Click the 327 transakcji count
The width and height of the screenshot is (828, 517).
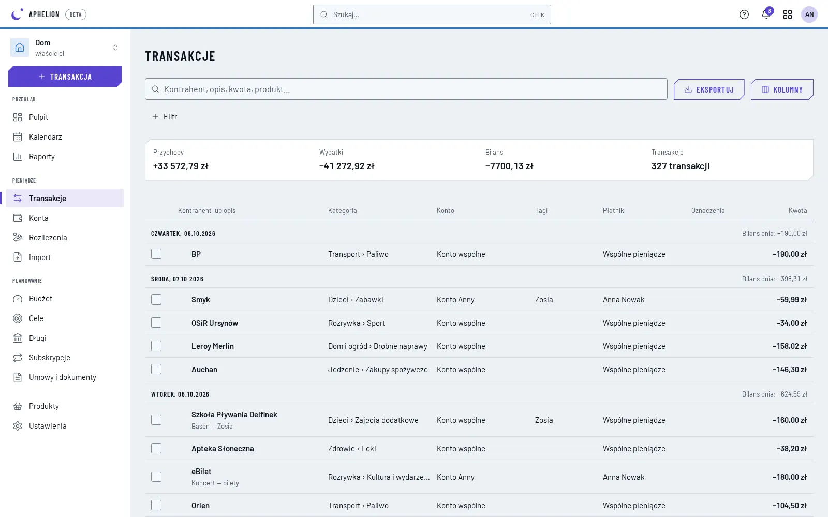click(x=681, y=166)
